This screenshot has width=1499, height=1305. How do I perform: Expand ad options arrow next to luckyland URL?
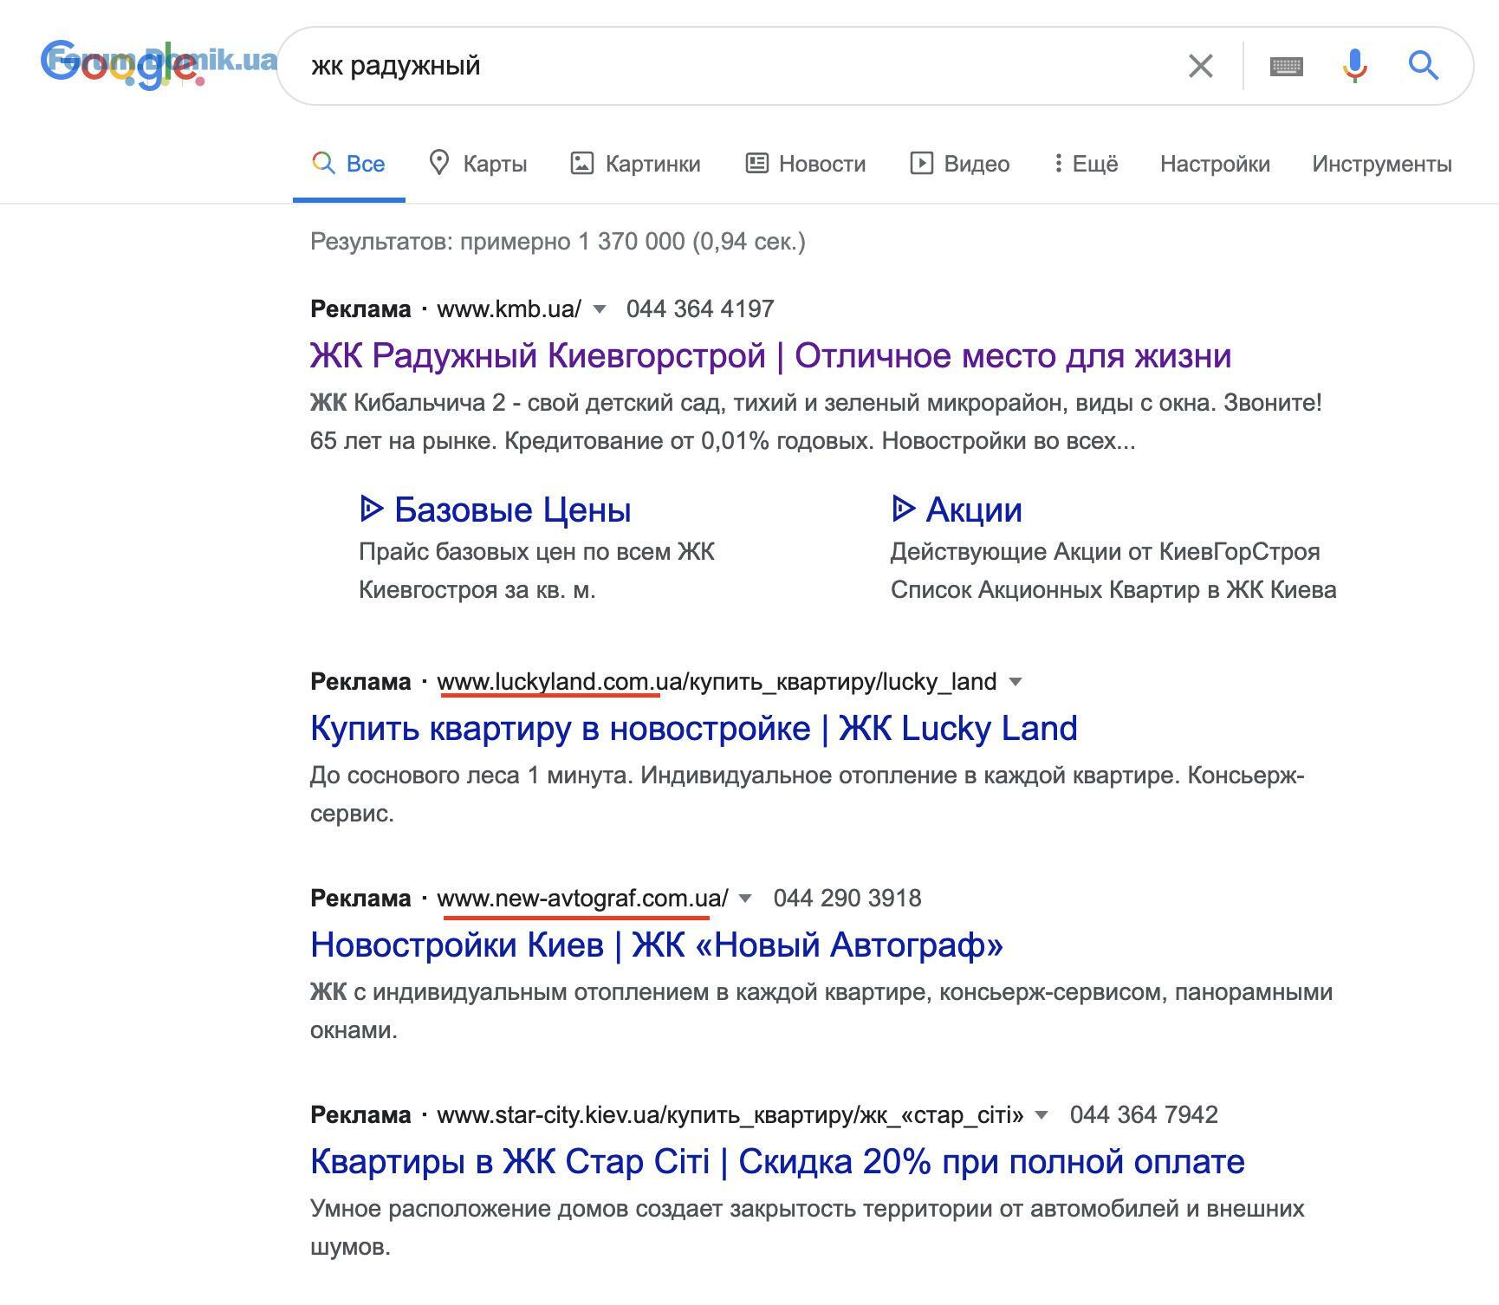pyautogui.click(x=1016, y=683)
